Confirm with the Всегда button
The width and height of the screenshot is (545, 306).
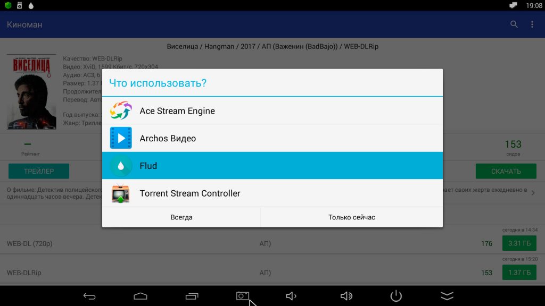(x=181, y=217)
